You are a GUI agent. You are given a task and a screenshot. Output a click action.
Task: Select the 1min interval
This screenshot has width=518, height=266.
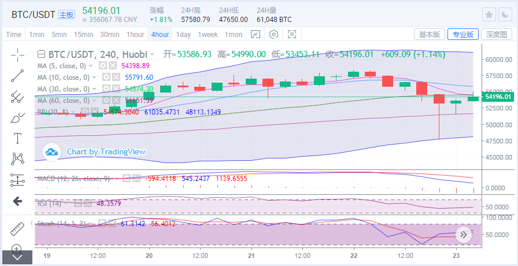[x=36, y=34]
